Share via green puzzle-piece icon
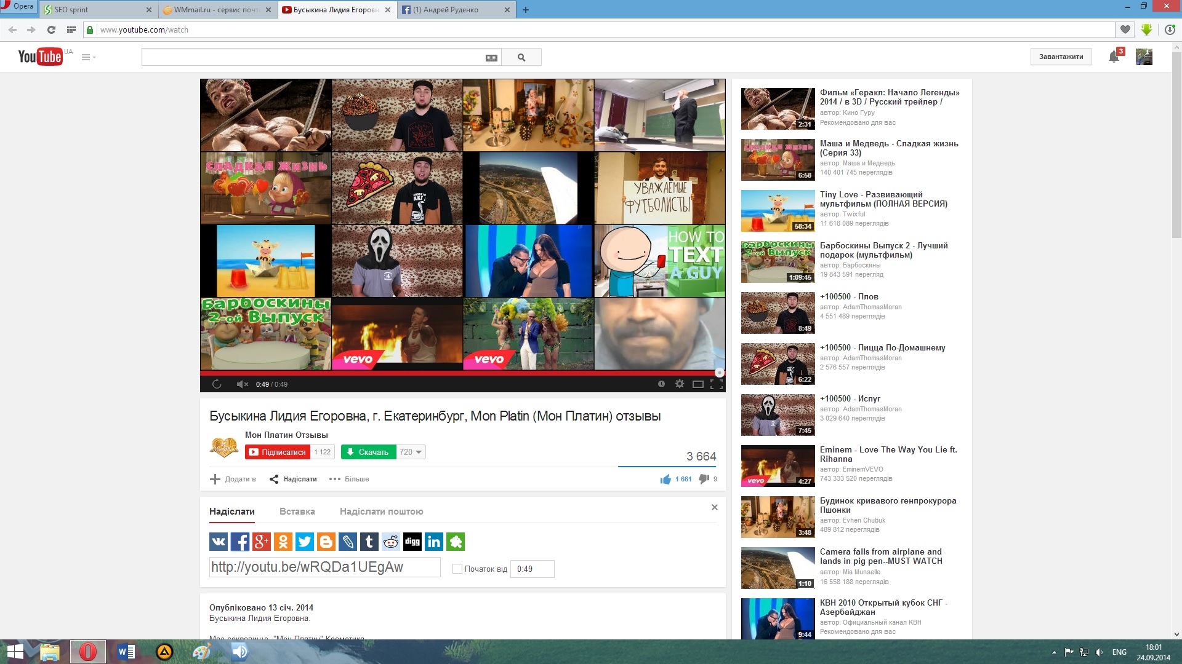The image size is (1182, 664). pyautogui.click(x=456, y=542)
